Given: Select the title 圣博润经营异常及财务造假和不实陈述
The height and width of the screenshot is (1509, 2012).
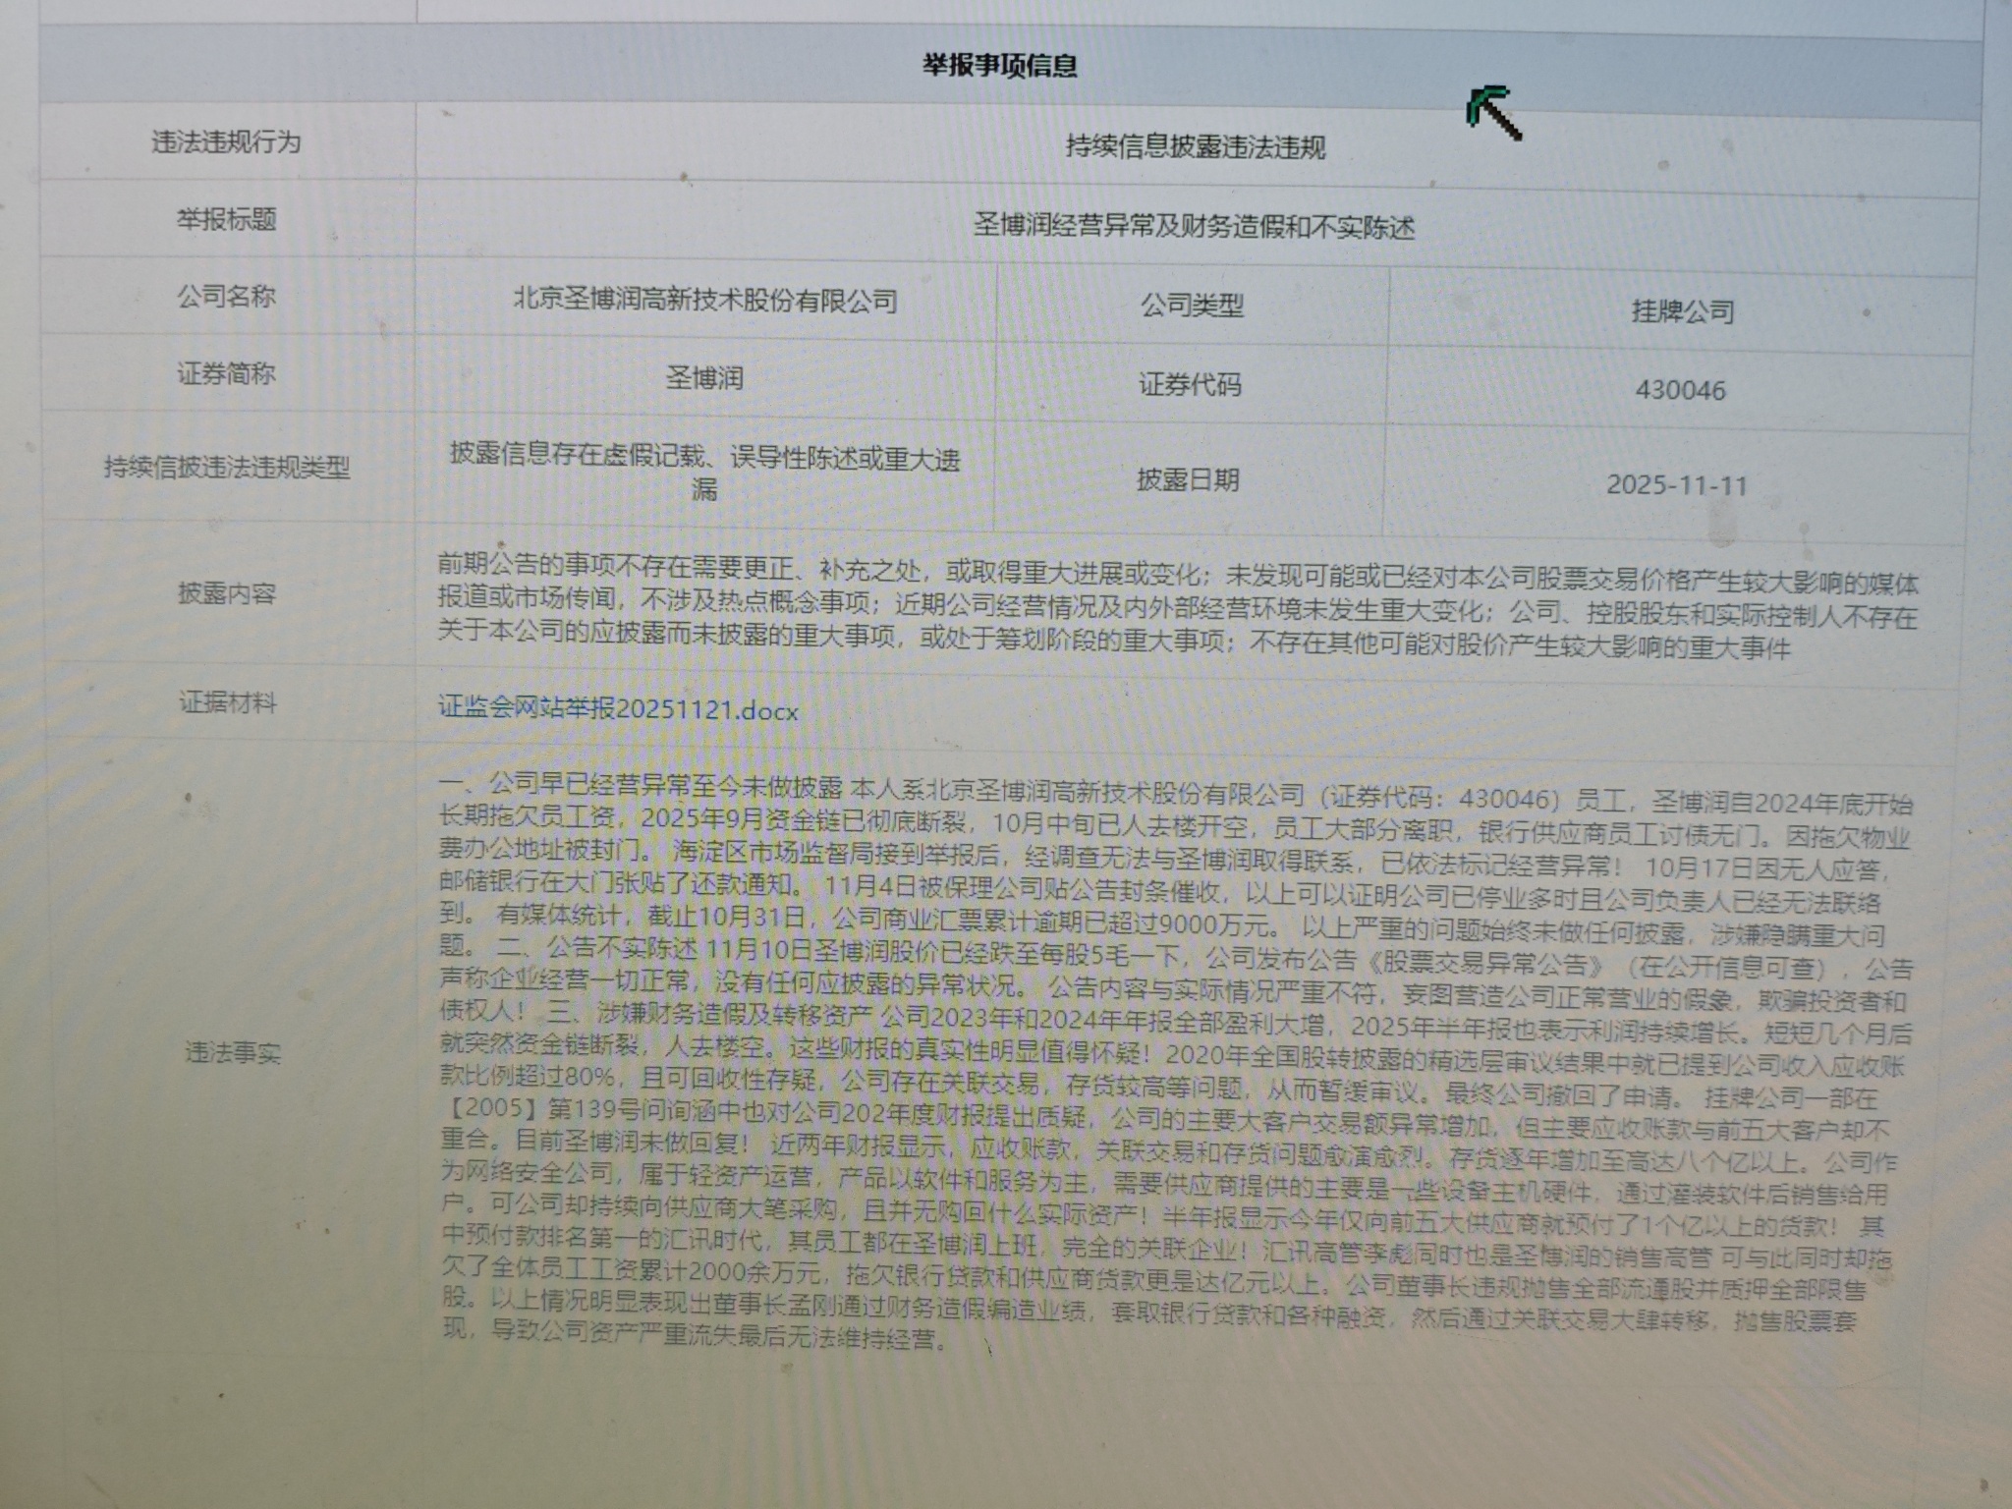Looking at the screenshot, I should coord(1194,228).
